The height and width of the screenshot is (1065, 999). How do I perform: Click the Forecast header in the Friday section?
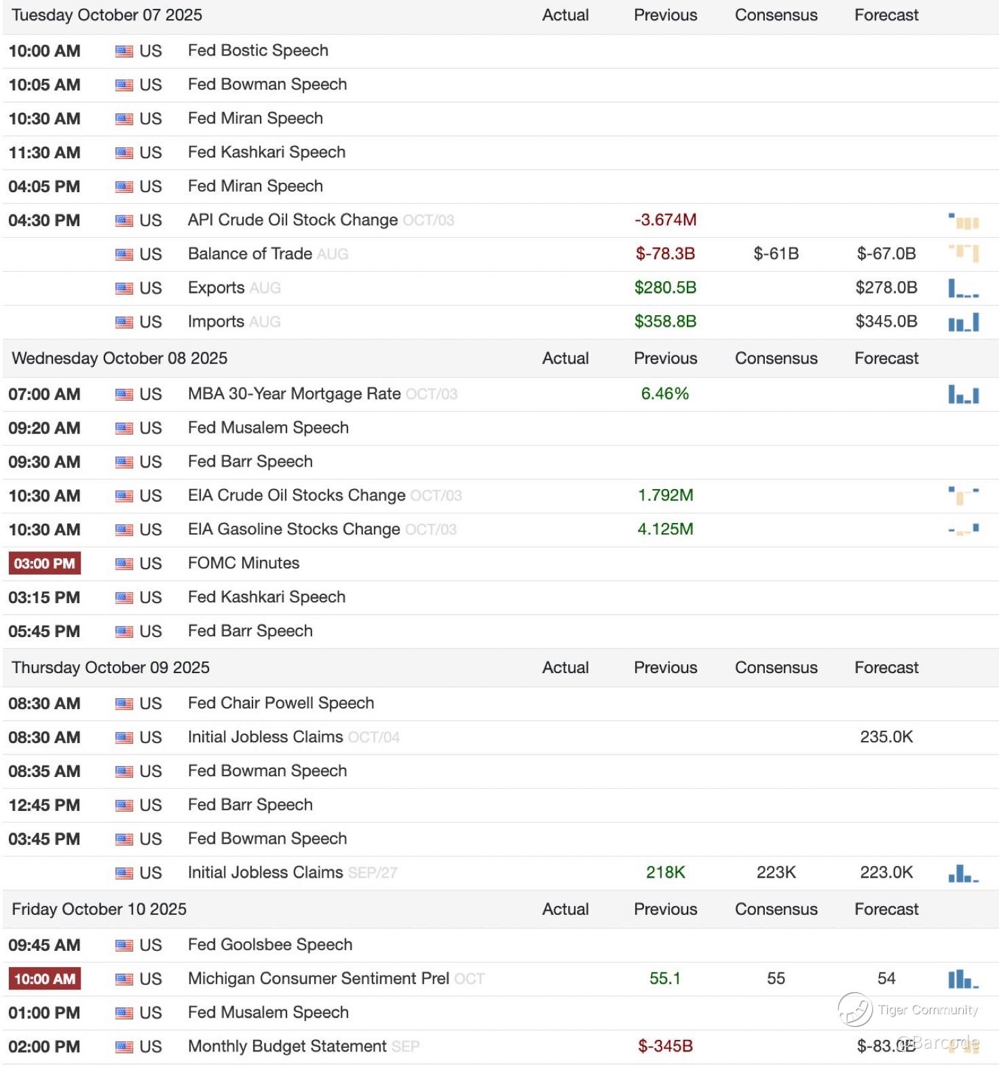coord(886,909)
